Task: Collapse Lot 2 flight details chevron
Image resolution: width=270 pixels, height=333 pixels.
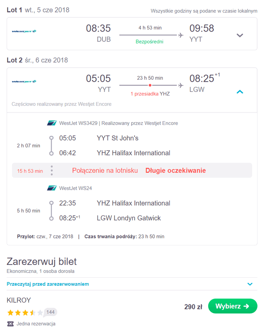Action: point(240,92)
